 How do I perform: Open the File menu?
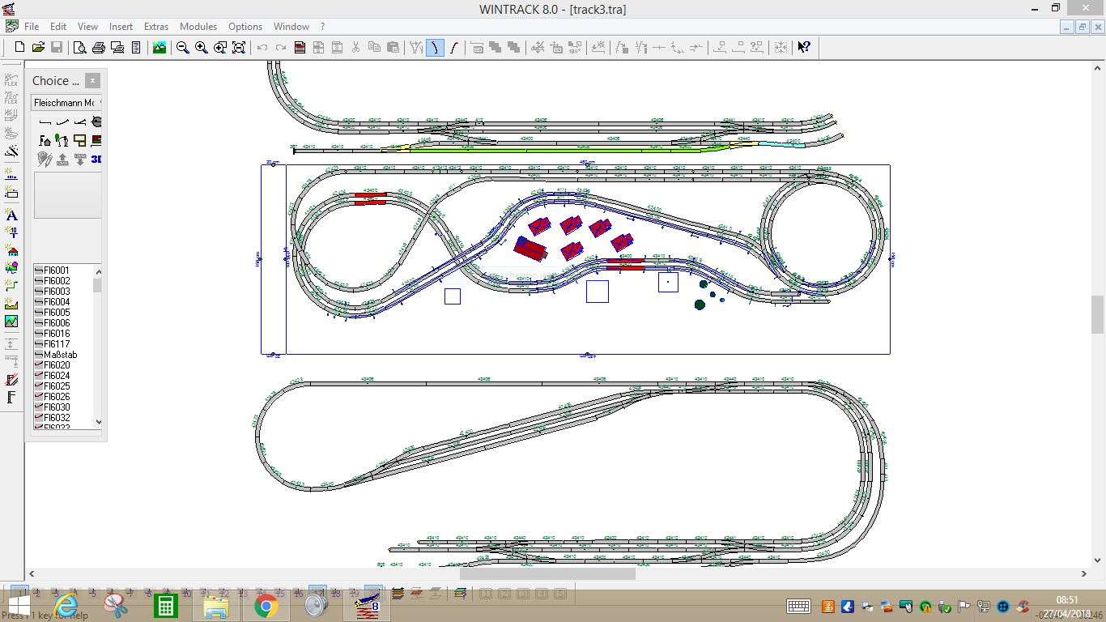click(32, 27)
